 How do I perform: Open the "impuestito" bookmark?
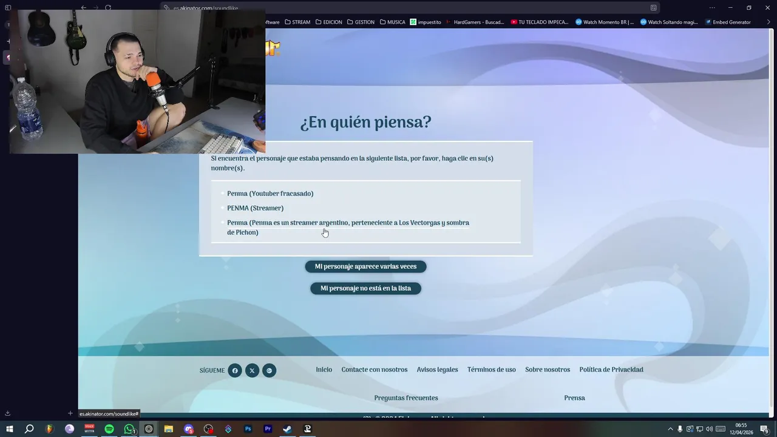pos(426,22)
